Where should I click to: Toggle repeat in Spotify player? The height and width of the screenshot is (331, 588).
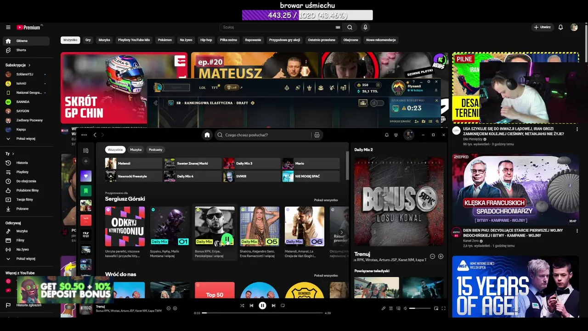pos(283,305)
